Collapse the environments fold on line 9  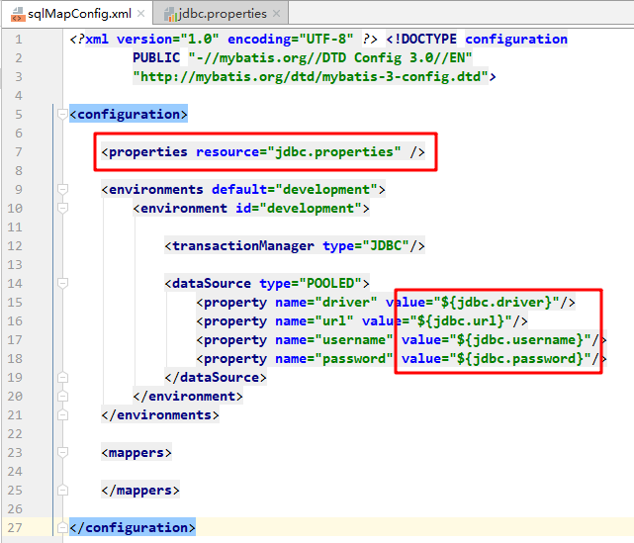[62, 189]
